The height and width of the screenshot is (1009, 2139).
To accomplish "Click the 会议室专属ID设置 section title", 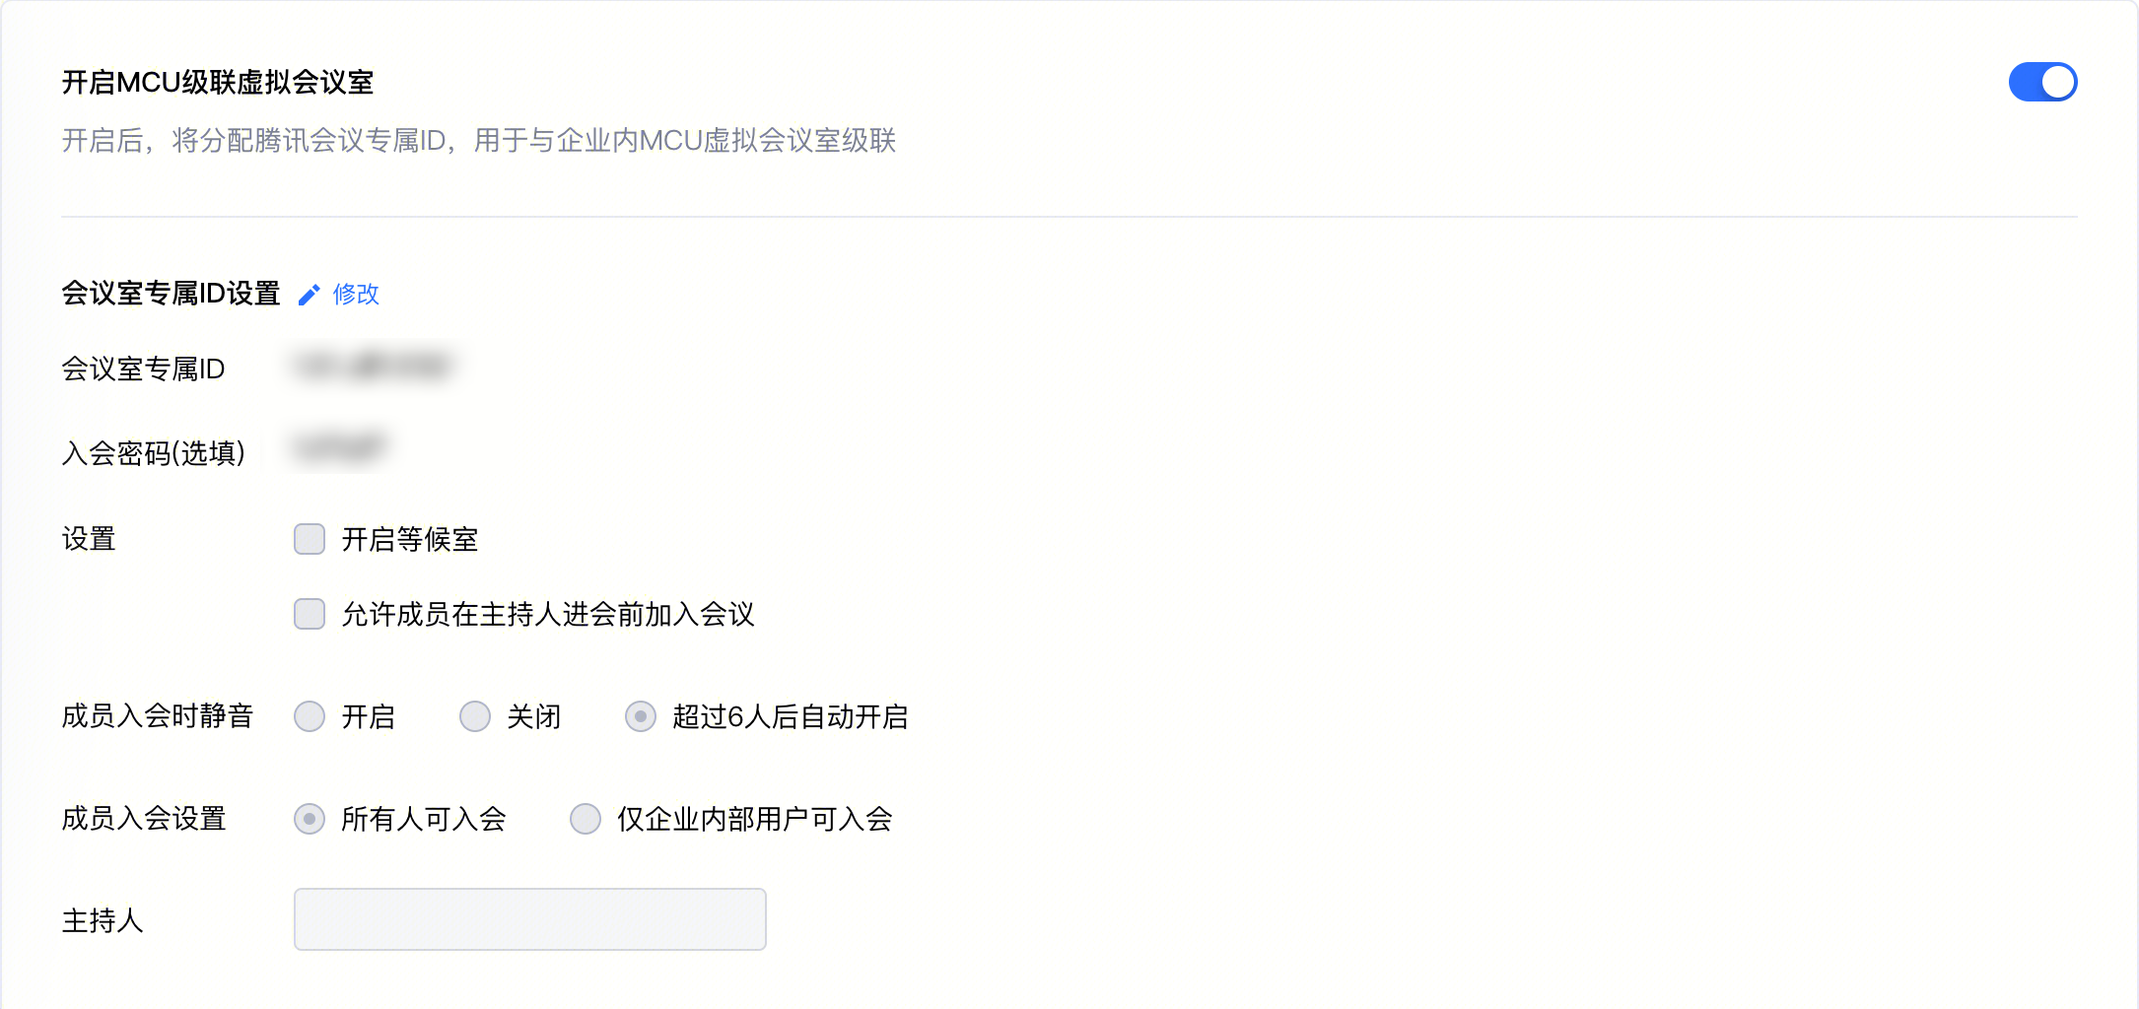I will click(172, 294).
